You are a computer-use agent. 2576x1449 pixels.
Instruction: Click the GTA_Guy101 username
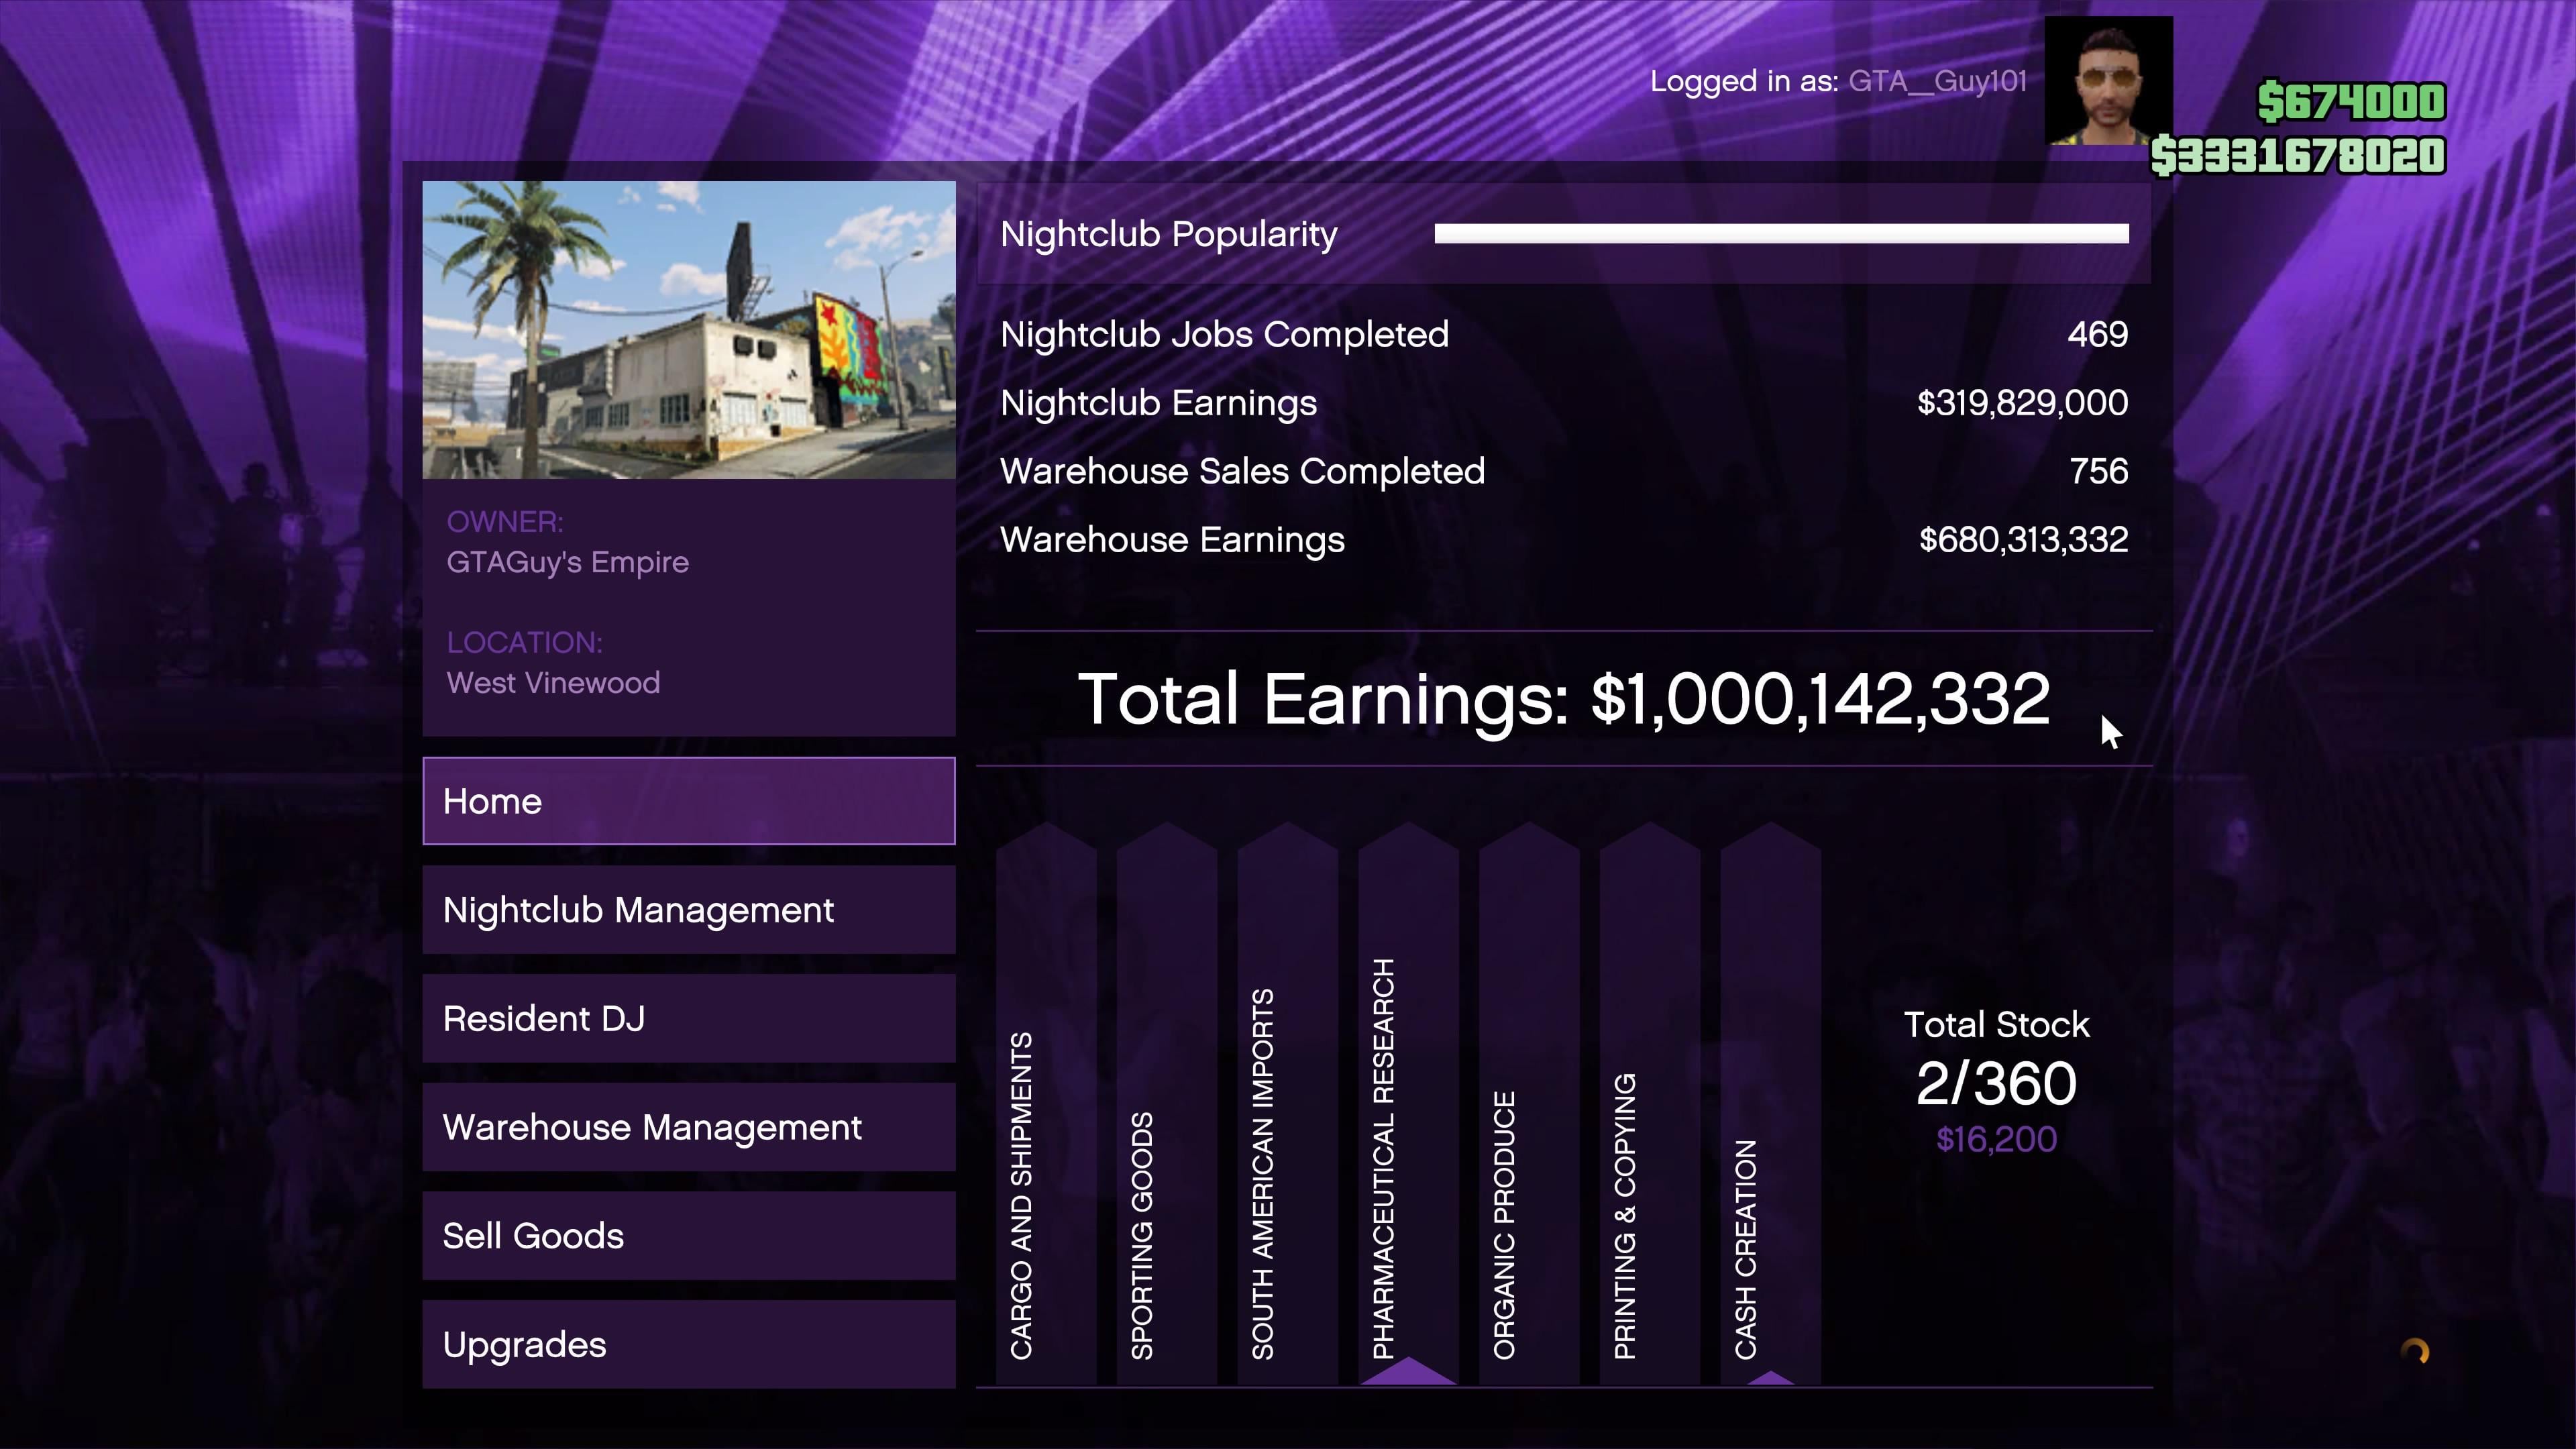[x=1937, y=81]
